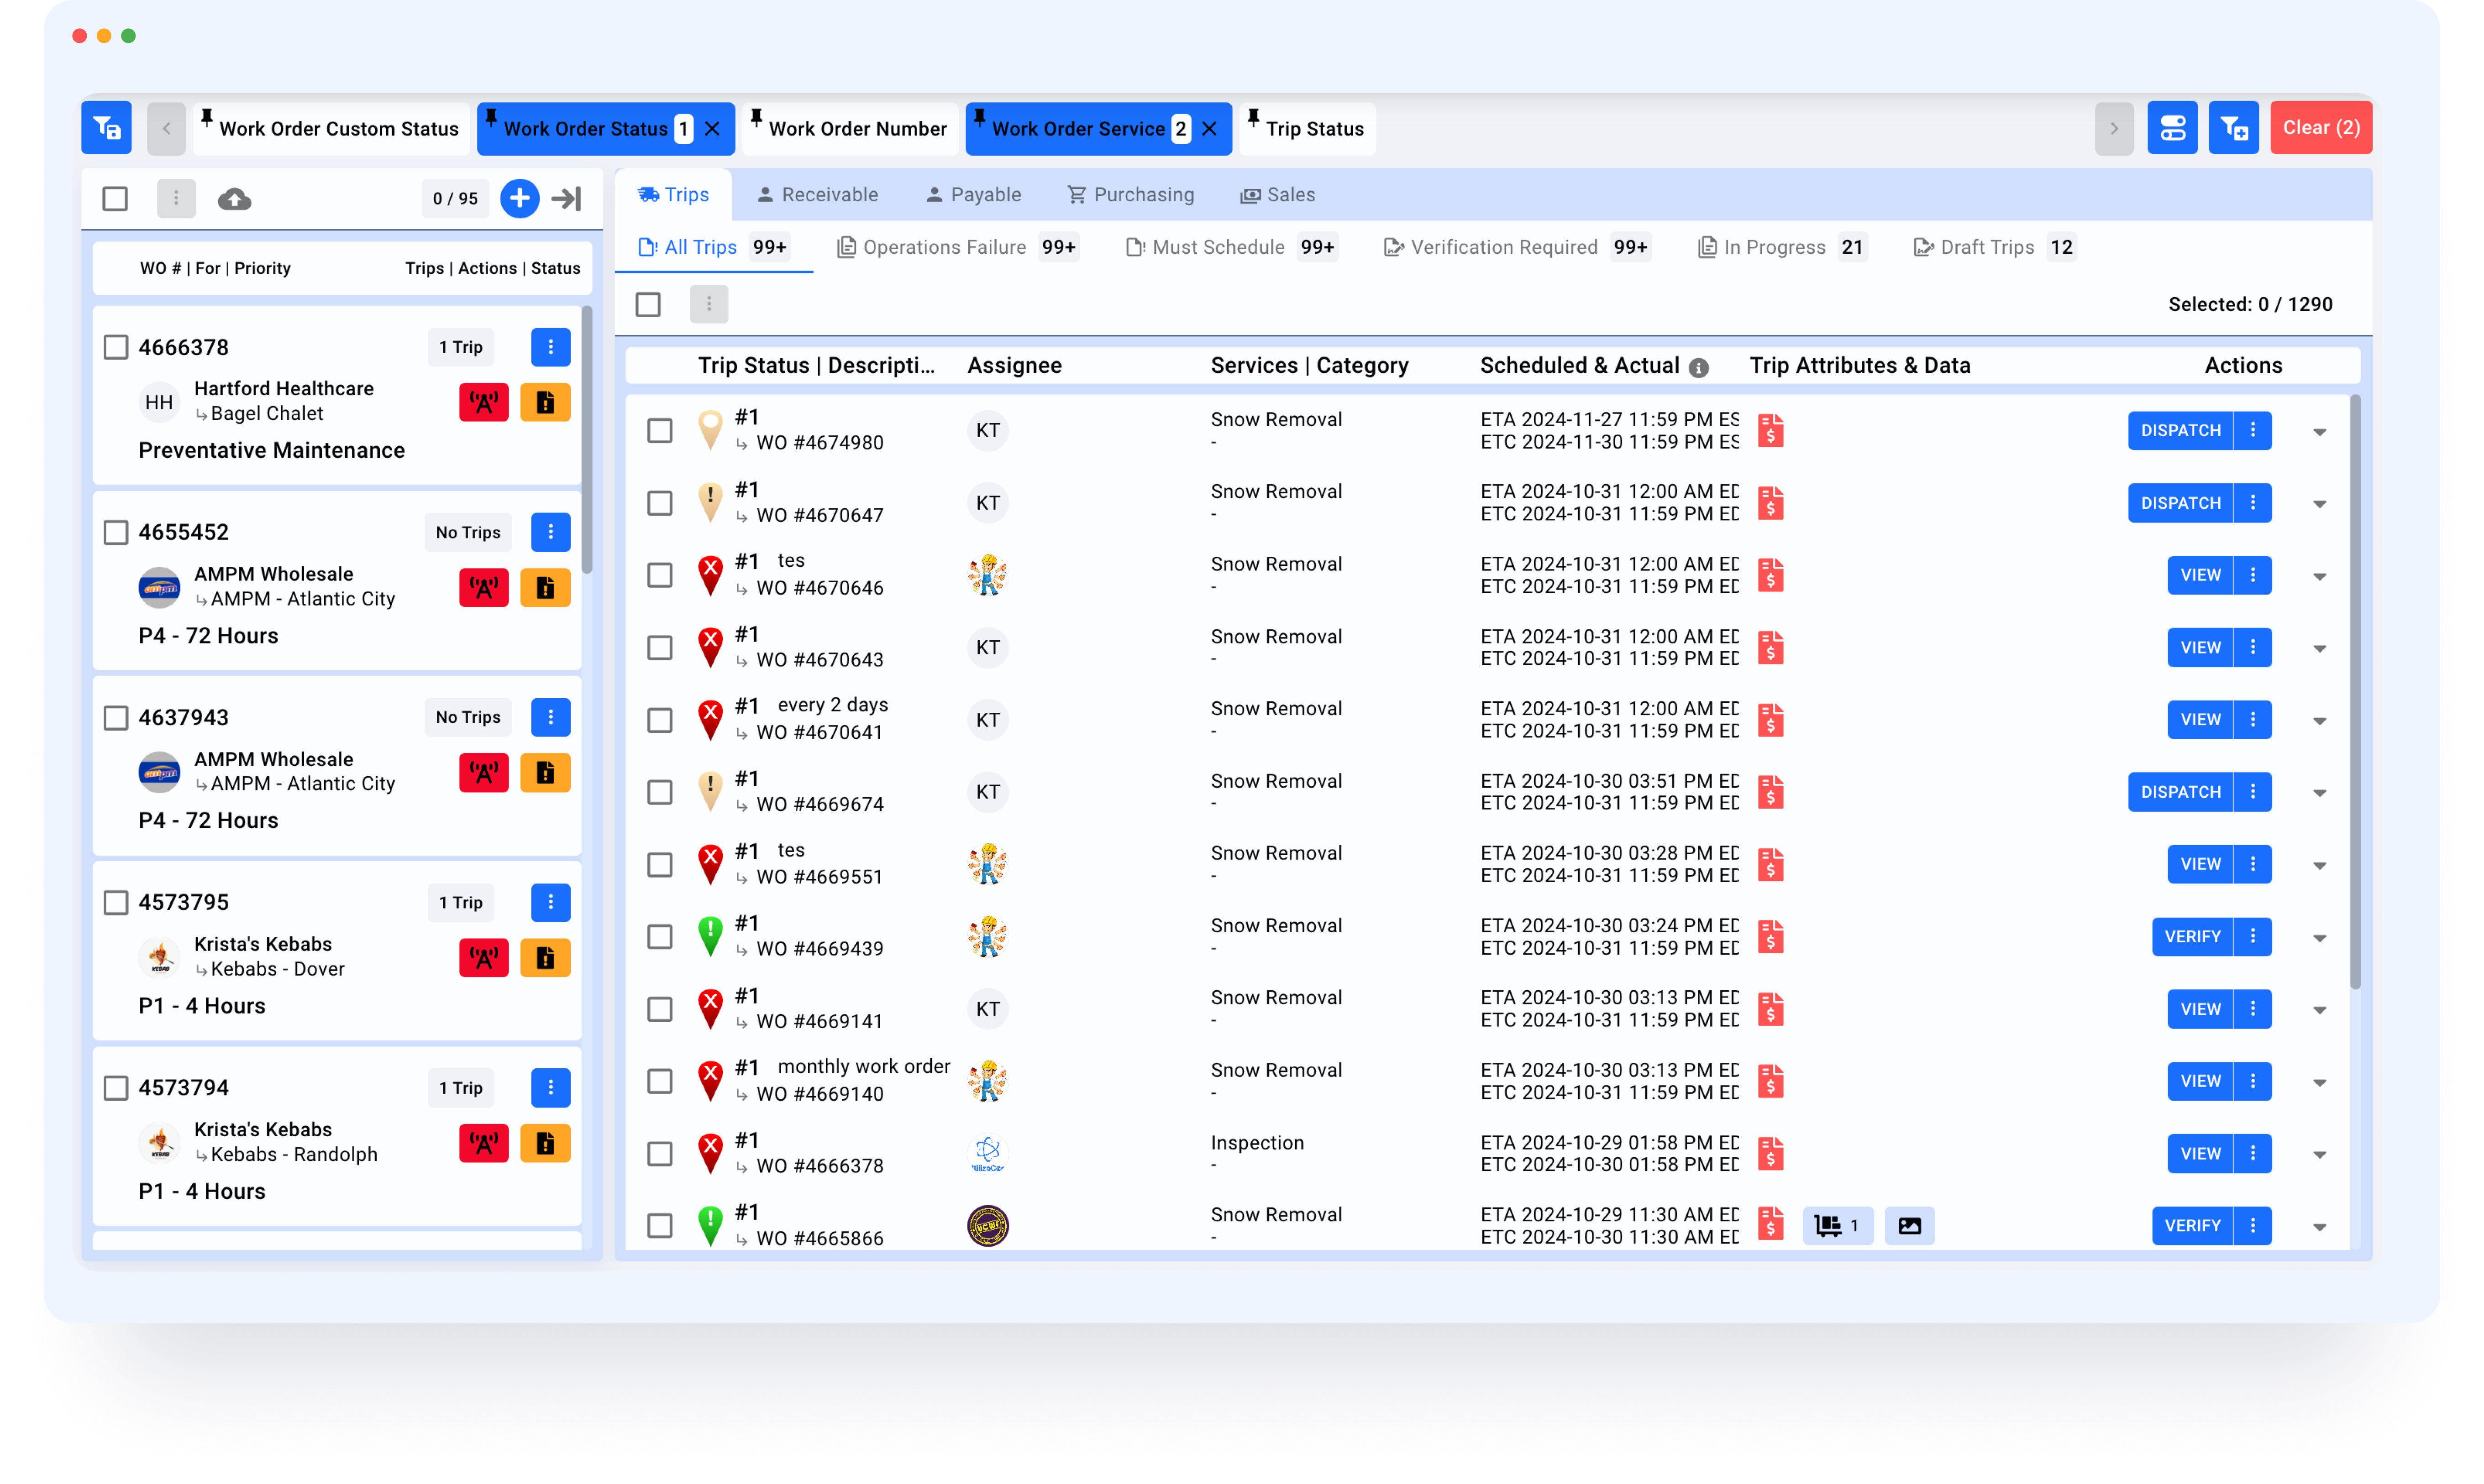This screenshot has width=2484, height=1484.
Task: Click the red invoice icon for WO #4669439
Action: (x=1771, y=936)
